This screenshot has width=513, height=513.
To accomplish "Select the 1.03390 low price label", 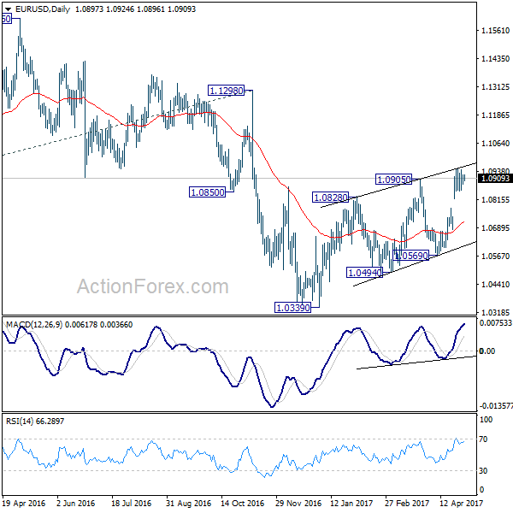I will [292, 308].
